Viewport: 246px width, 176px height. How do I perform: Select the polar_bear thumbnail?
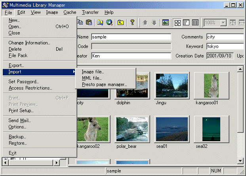pos(132,129)
